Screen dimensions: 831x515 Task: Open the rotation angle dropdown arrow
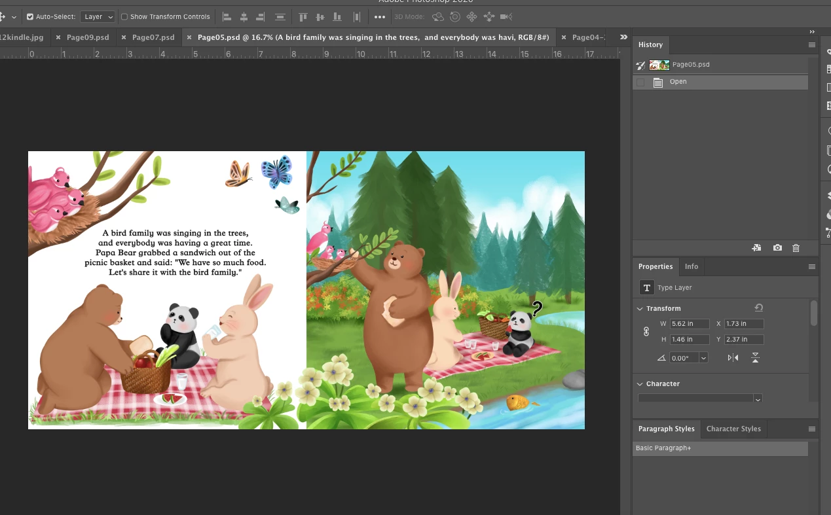tap(703, 358)
